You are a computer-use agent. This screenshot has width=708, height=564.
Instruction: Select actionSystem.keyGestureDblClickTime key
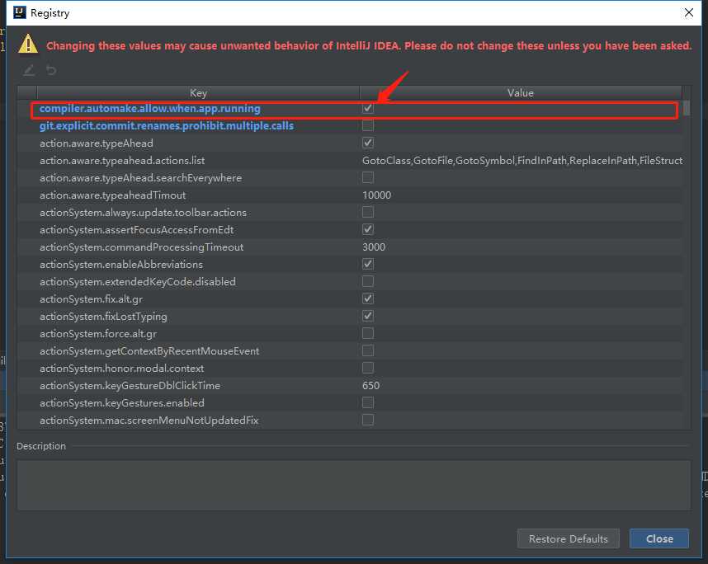(x=130, y=386)
